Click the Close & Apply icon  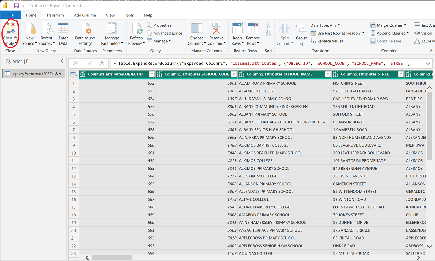click(x=11, y=29)
